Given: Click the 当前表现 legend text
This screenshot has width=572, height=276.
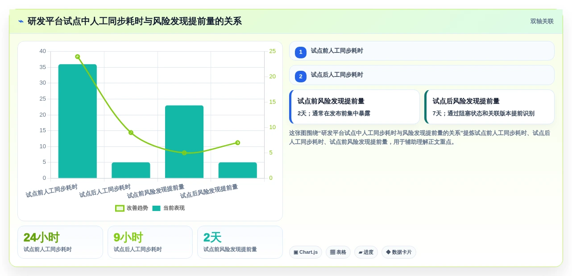Looking at the screenshot, I should click(174, 208).
